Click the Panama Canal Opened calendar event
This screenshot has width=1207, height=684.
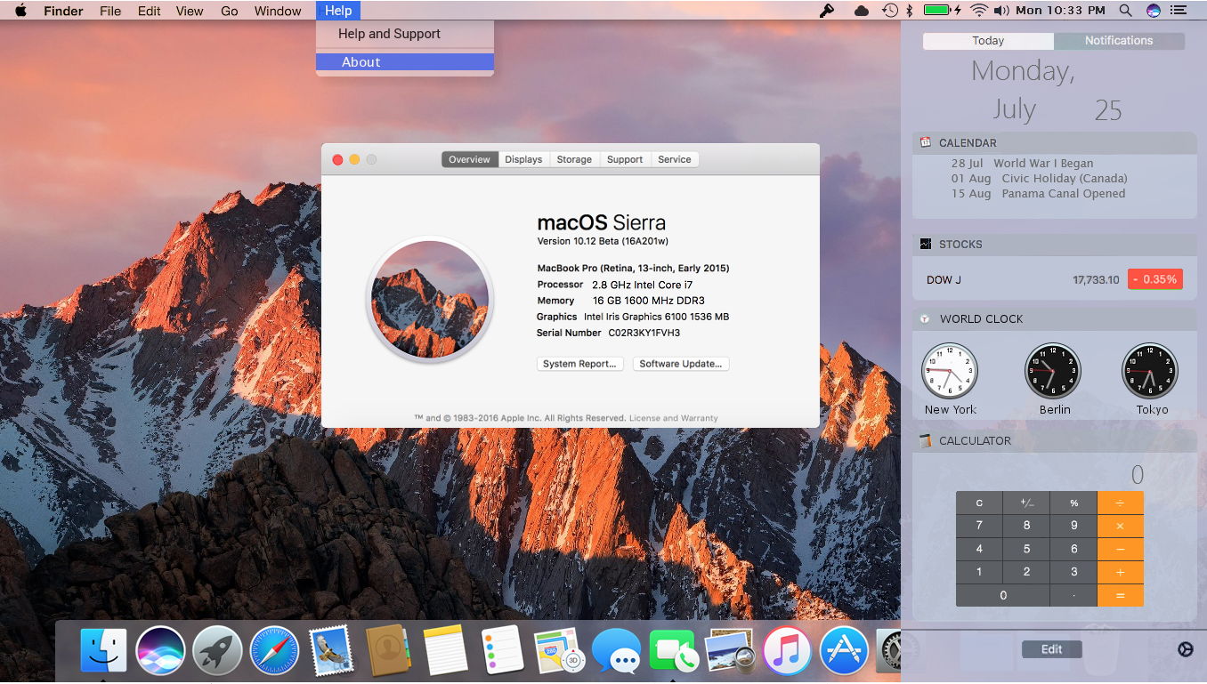(x=1038, y=194)
